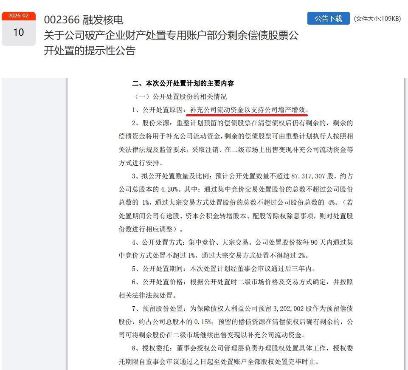Click the line starting 处置期间公司有送股
This screenshot has width=408, height=370.
(236, 216)
